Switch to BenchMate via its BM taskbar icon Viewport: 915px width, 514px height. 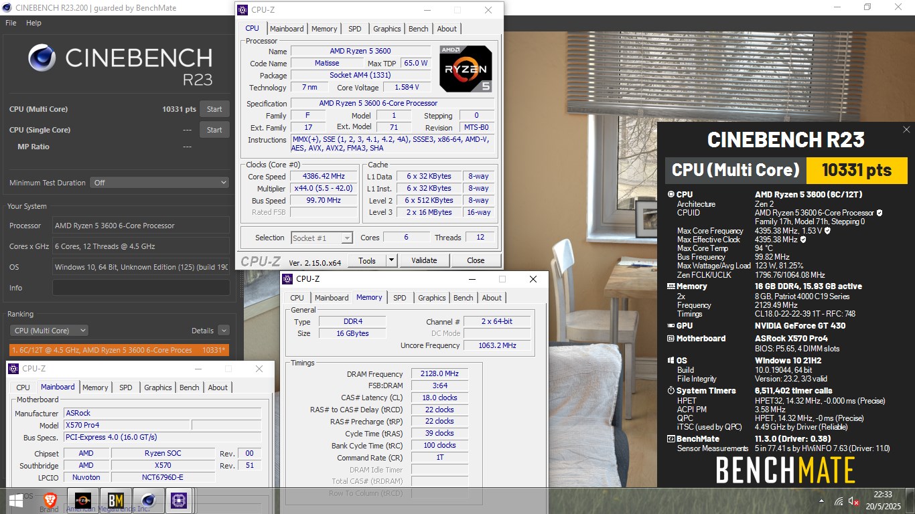pos(116,500)
